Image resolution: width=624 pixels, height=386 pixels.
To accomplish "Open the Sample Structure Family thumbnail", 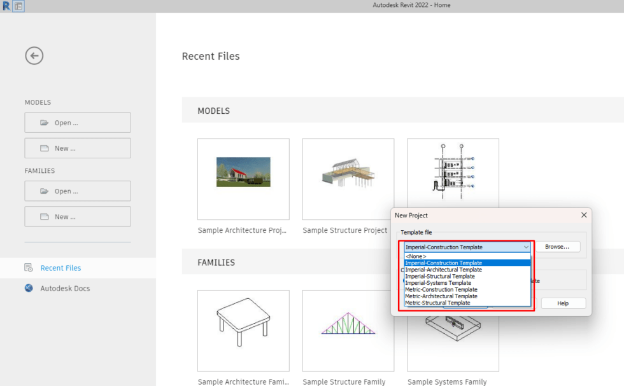I will 348,331.
